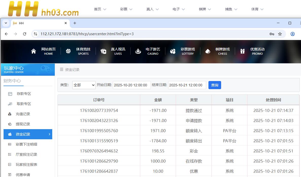Select 提现记录 in the sidebar

pos(23,124)
